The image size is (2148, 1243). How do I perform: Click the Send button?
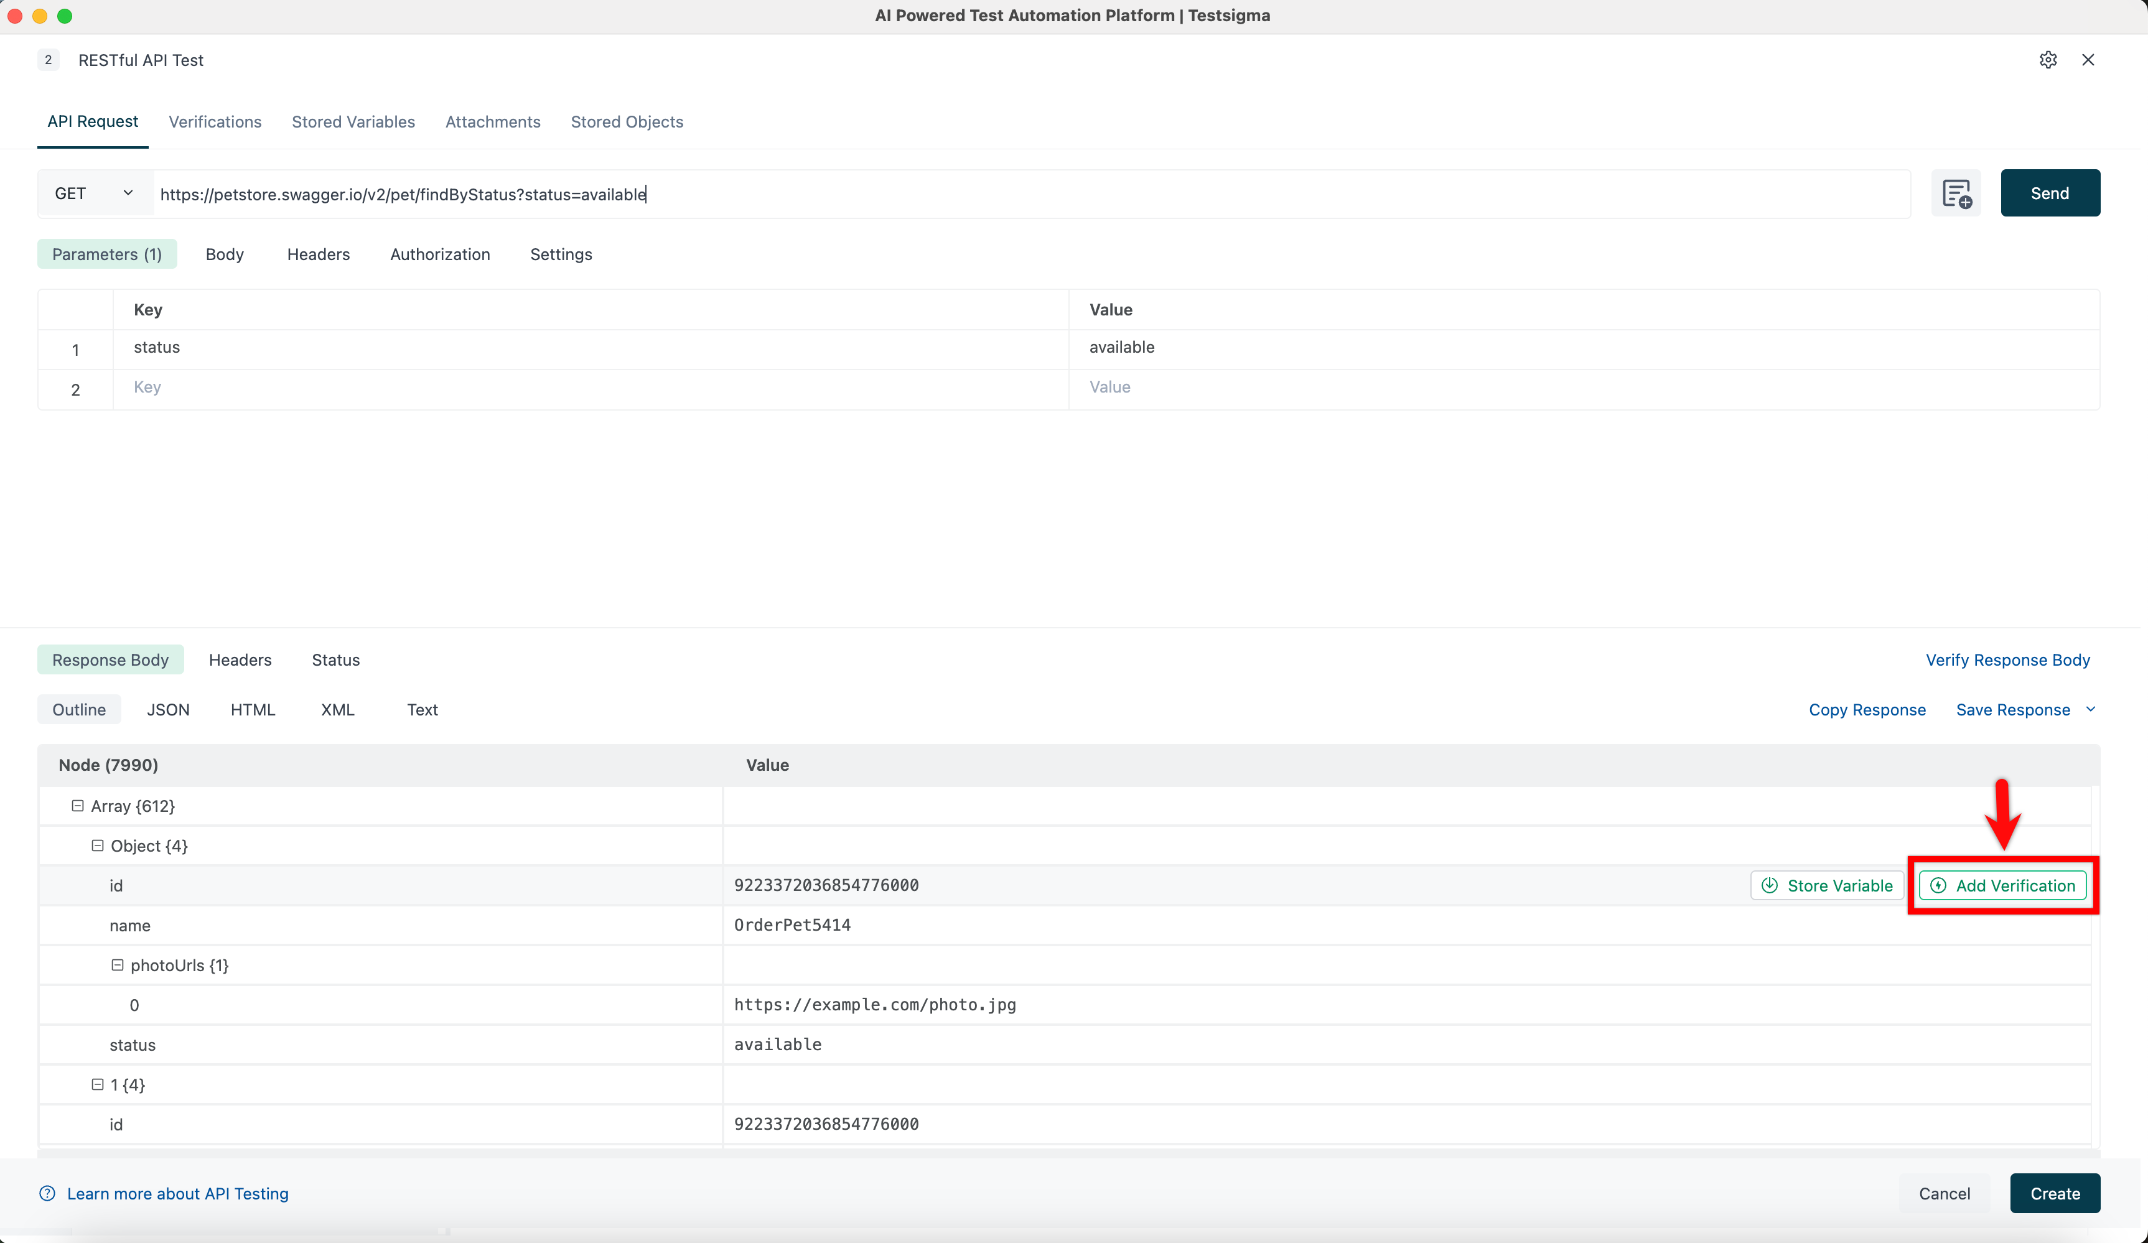(2050, 192)
